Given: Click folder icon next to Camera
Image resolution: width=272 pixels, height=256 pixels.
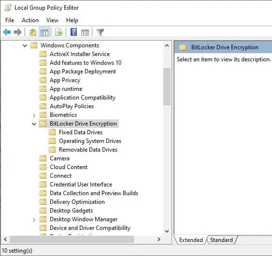Looking at the screenshot, I should coord(43,158).
